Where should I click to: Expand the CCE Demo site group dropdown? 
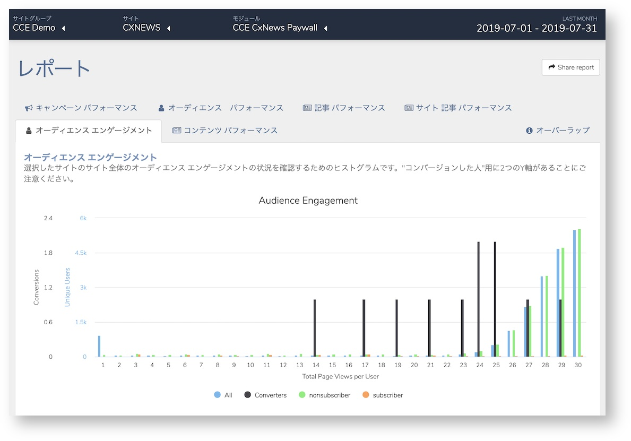click(63, 28)
